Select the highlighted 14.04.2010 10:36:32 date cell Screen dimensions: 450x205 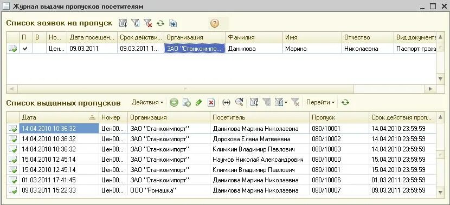59,129
